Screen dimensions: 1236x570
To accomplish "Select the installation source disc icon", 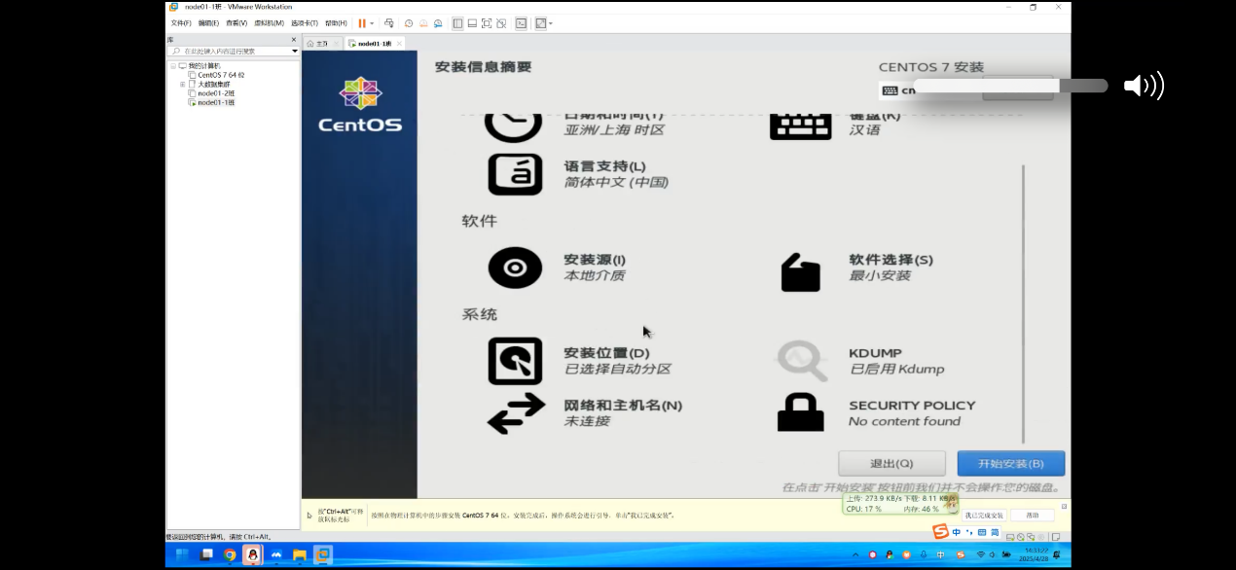I will pos(515,267).
